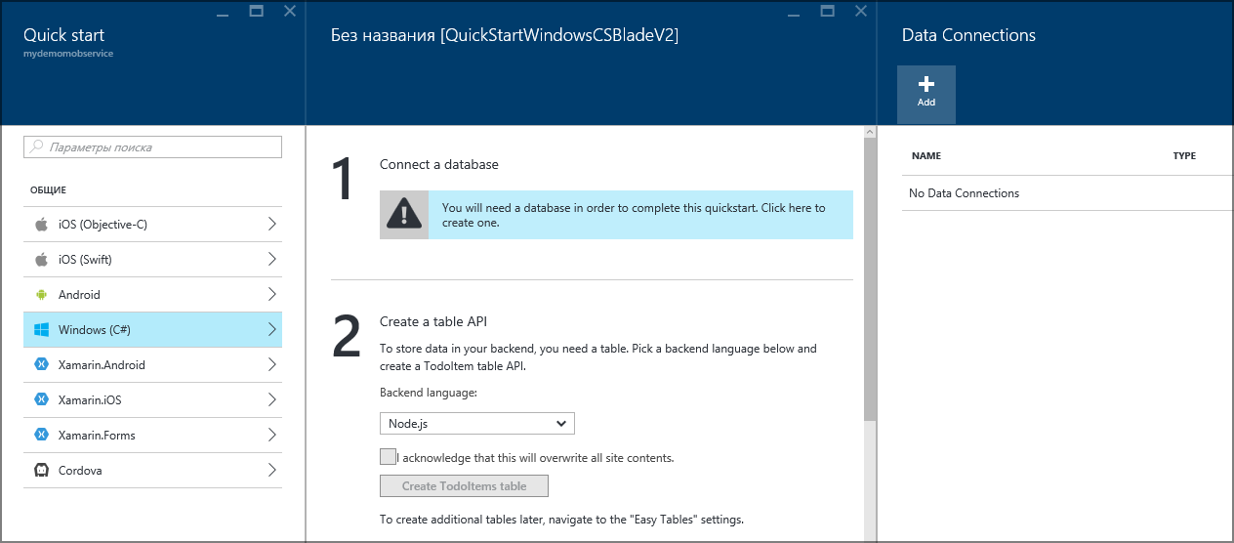Click the No Data Connections row
Viewport: 1234px width, 543px height.
pyautogui.click(x=1068, y=193)
